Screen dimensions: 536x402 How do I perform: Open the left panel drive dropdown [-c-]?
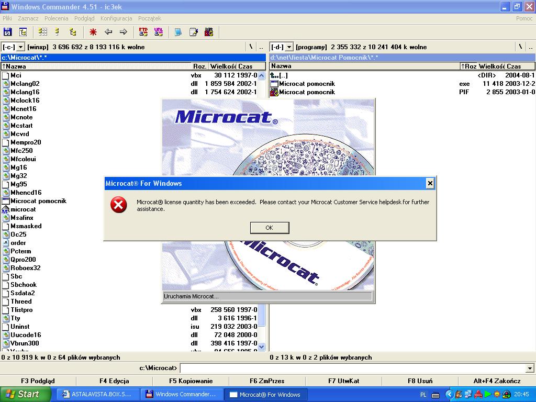point(13,47)
